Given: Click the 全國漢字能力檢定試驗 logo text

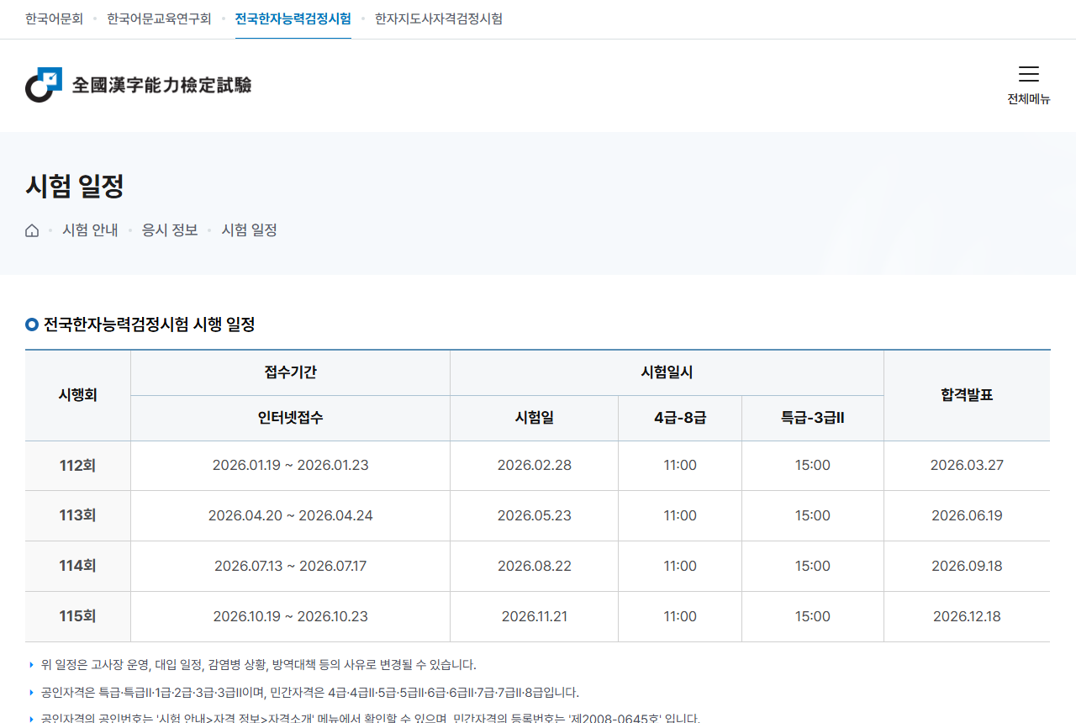Looking at the screenshot, I should pos(161,85).
